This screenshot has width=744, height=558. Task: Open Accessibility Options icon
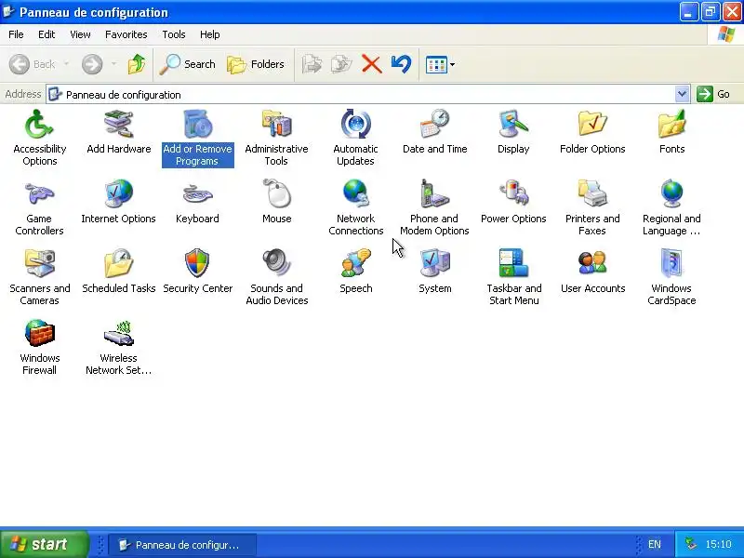point(39,138)
